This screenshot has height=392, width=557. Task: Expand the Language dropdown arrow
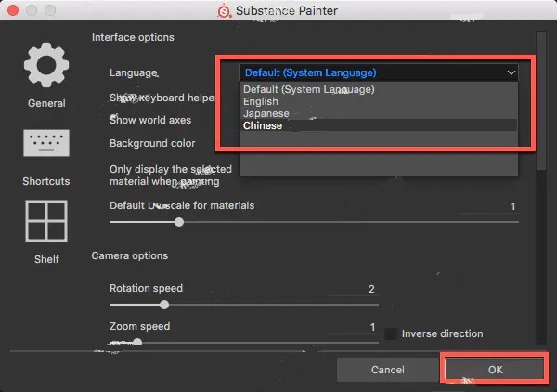(x=511, y=72)
